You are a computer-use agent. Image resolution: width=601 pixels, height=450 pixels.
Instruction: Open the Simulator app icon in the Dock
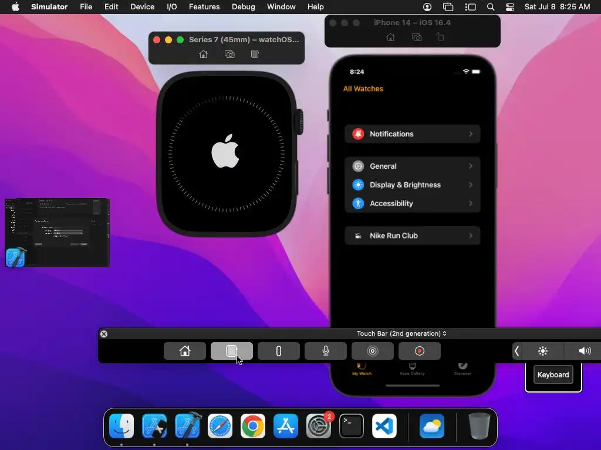[x=154, y=426]
